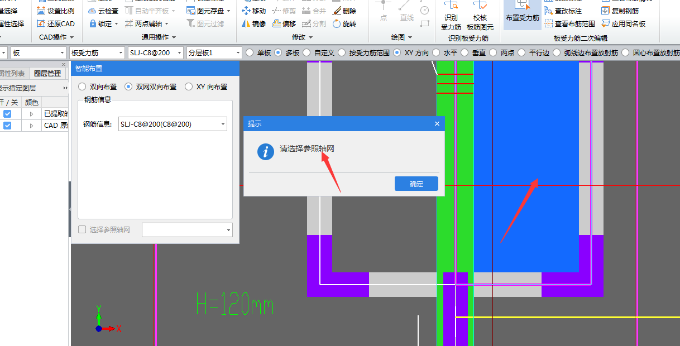
Task: Click the 修剪 trim tool
Action: pyautogui.click(x=284, y=11)
